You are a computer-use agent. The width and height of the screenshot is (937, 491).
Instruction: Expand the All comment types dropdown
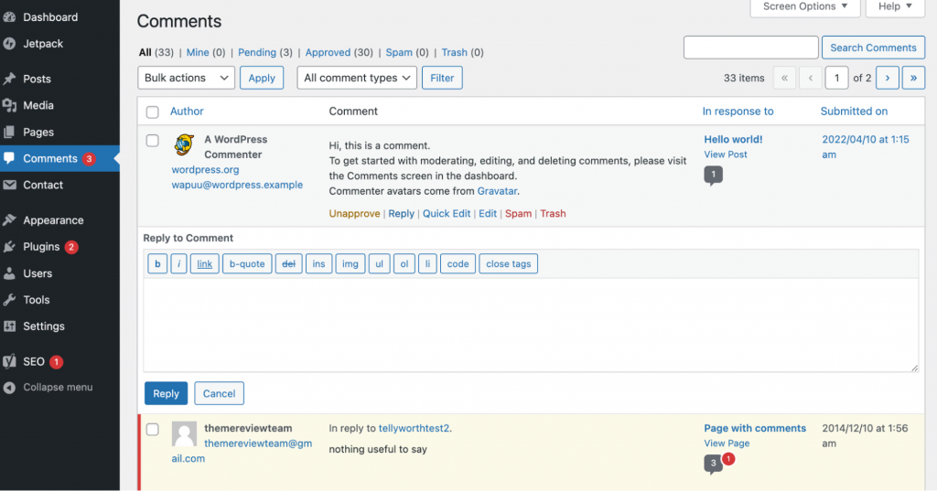coord(357,79)
